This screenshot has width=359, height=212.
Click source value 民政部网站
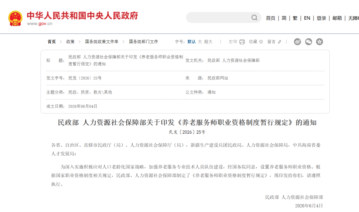click(218, 78)
